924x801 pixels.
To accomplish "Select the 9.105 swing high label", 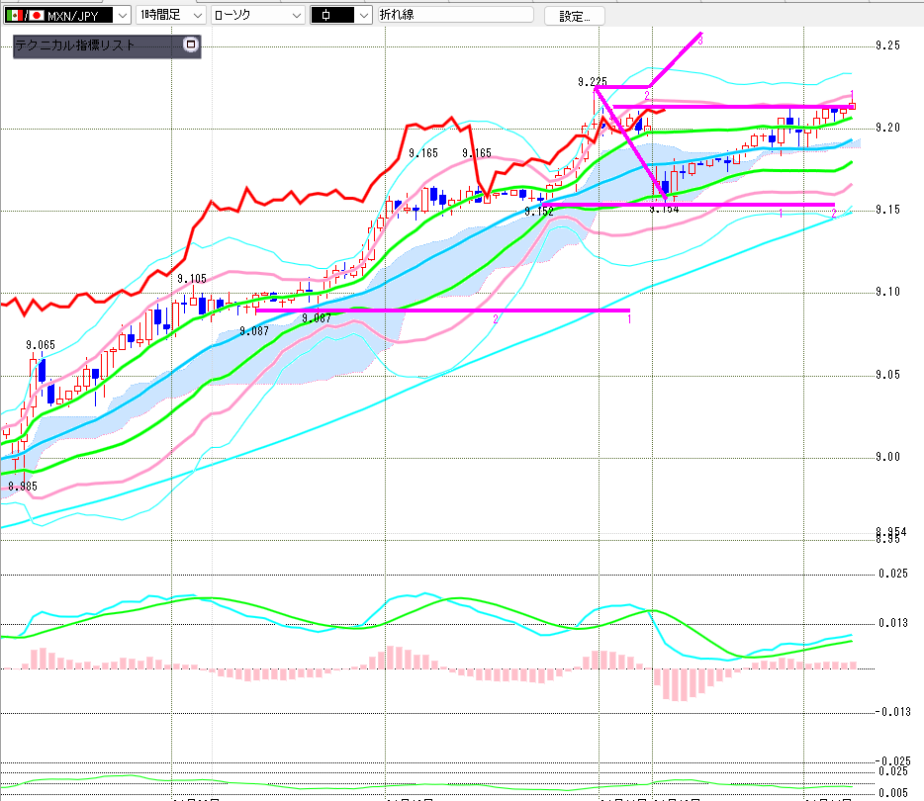I will click(x=192, y=279).
